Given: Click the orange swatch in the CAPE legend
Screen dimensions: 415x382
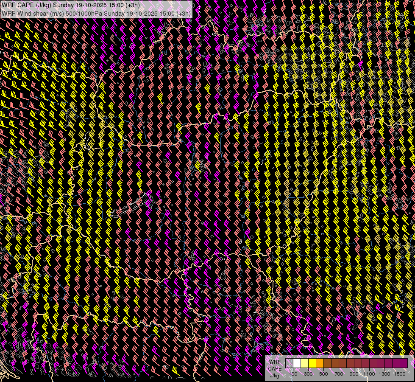Looking at the screenshot, I should pos(320,363).
